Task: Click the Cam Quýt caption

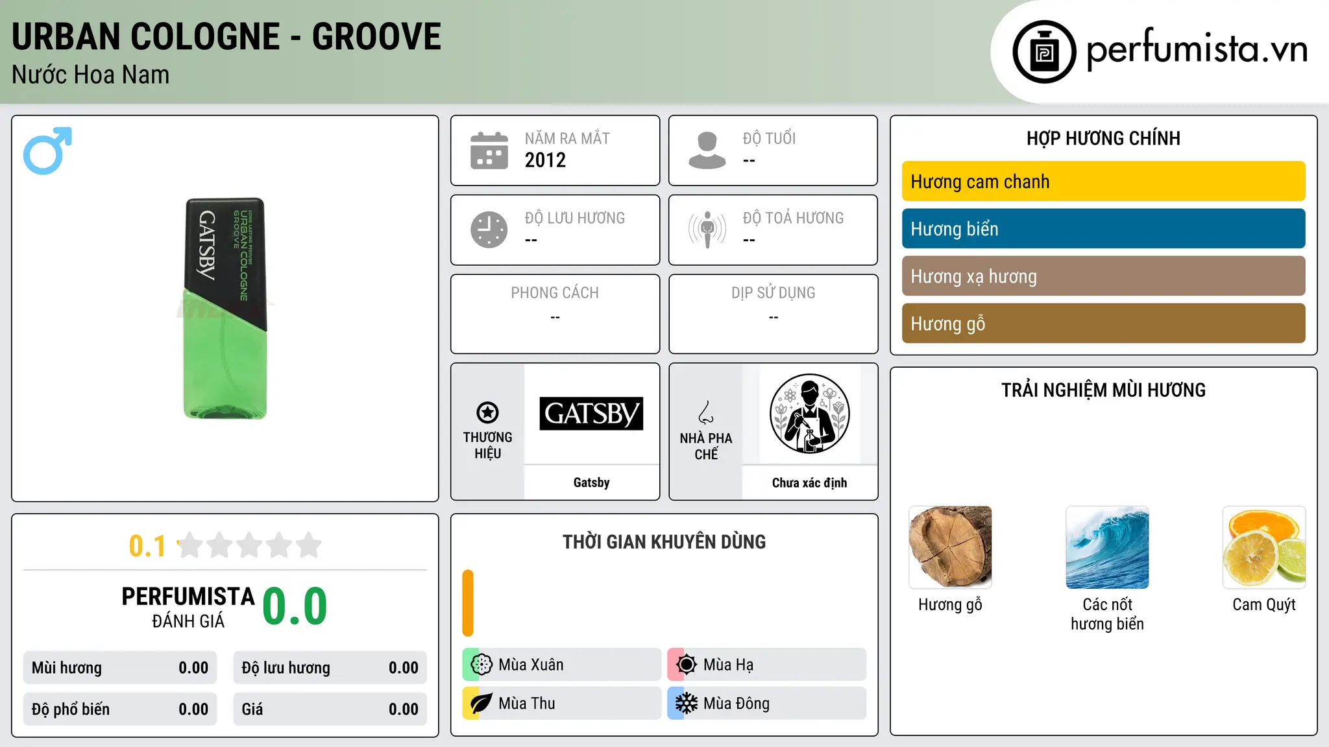Action: point(1264,605)
